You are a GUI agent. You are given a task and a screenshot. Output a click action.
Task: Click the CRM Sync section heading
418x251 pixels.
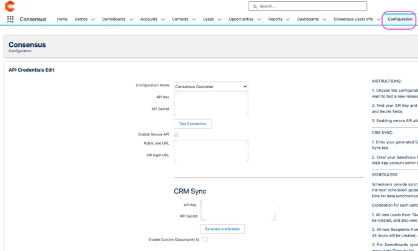(190, 191)
